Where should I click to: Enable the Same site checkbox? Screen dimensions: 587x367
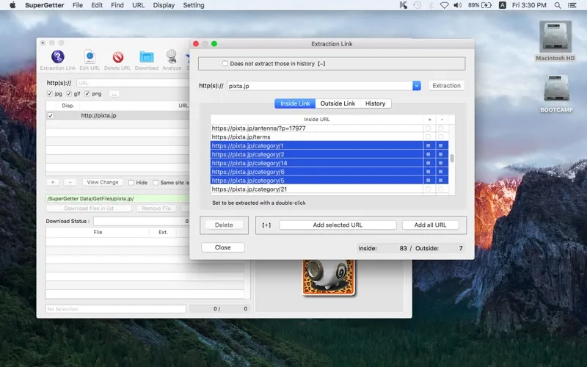point(156,183)
